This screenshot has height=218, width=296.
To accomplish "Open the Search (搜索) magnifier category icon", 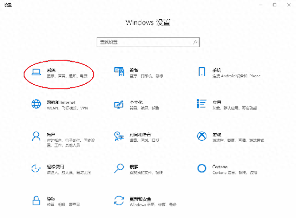I will pyautogui.click(x=119, y=168).
